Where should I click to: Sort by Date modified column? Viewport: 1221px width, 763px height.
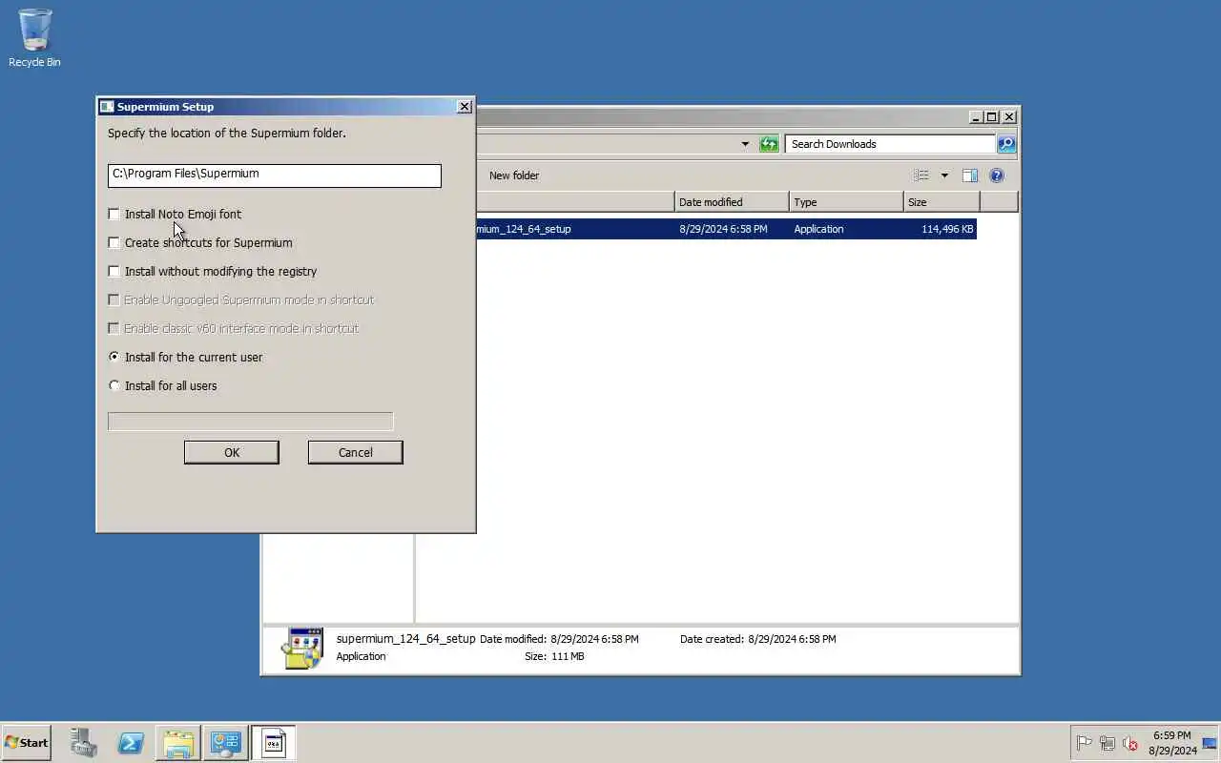click(732, 202)
